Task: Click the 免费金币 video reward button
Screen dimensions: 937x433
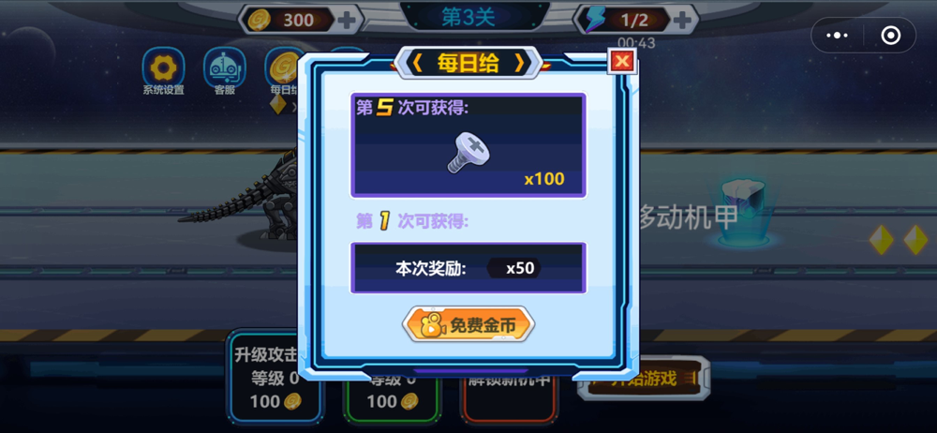Action: (x=468, y=324)
